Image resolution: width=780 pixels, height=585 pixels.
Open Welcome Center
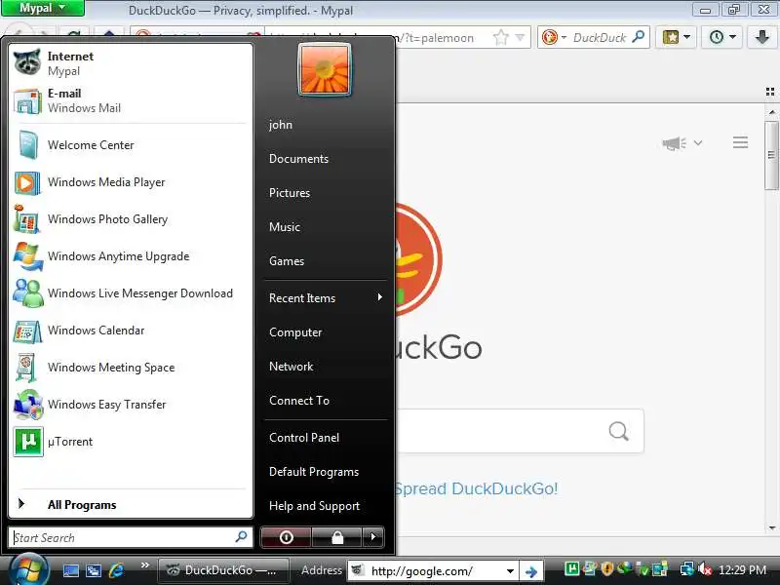(131, 144)
